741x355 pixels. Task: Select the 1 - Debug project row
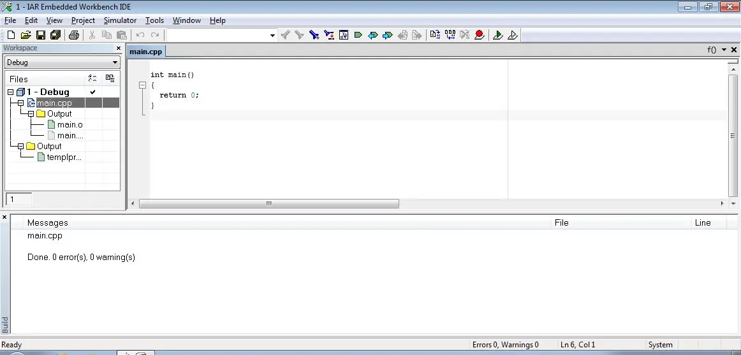(x=48, y=92)
